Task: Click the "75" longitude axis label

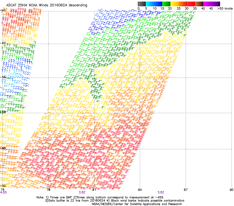Action: 3,190
